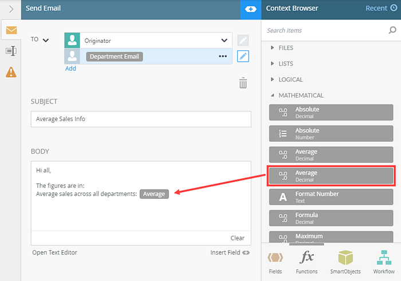
Task: Toggle the Context Browser expand button
Action: 251,10
